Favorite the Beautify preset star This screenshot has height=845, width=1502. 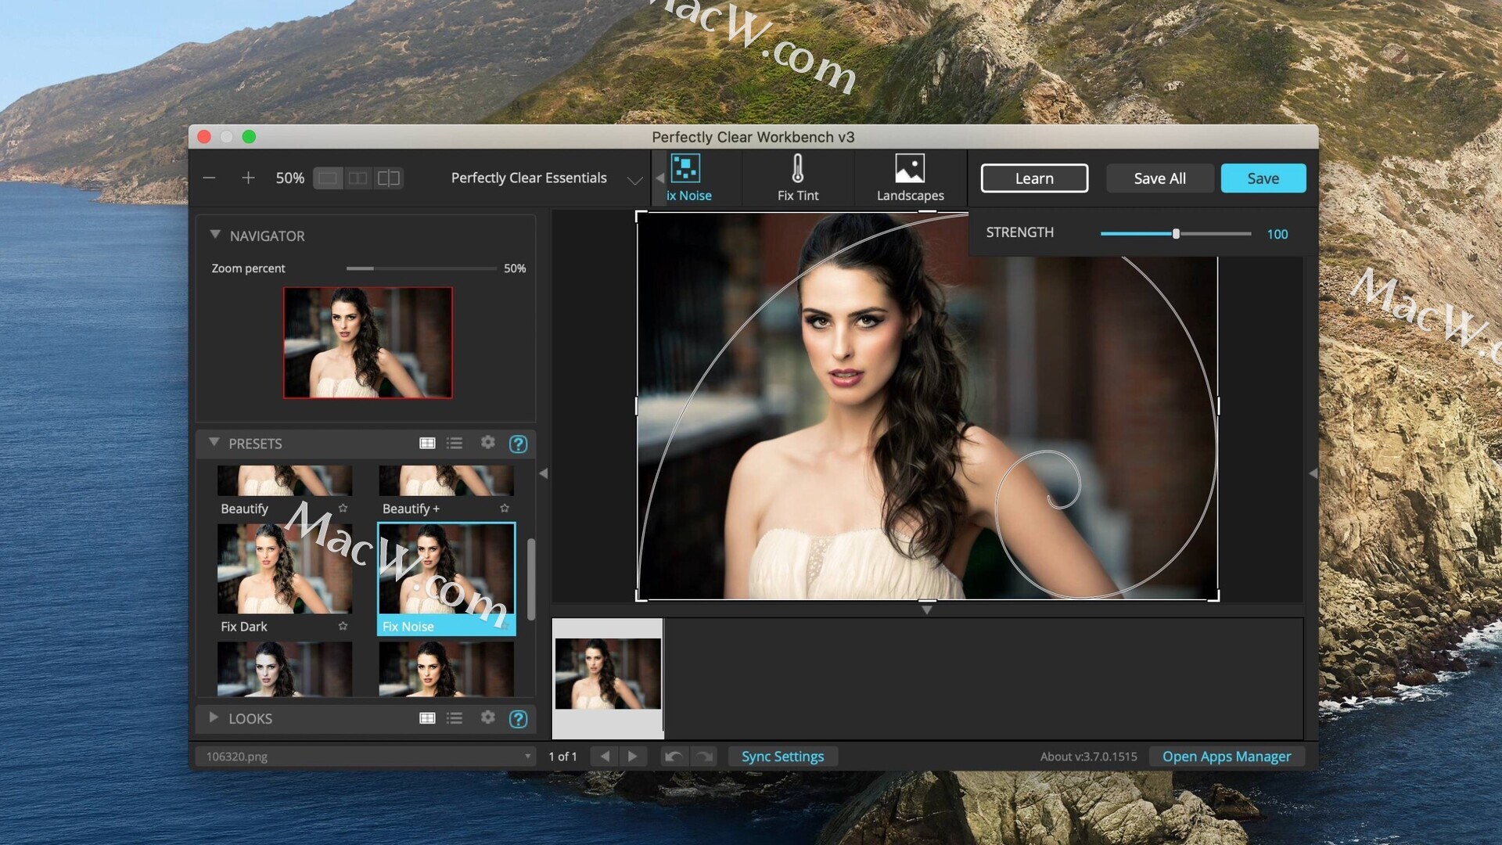pos(343,509)
